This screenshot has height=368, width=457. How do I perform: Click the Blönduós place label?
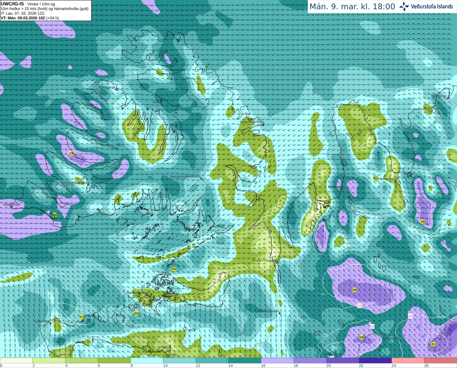pyautogui.click(x=335, y=187)
